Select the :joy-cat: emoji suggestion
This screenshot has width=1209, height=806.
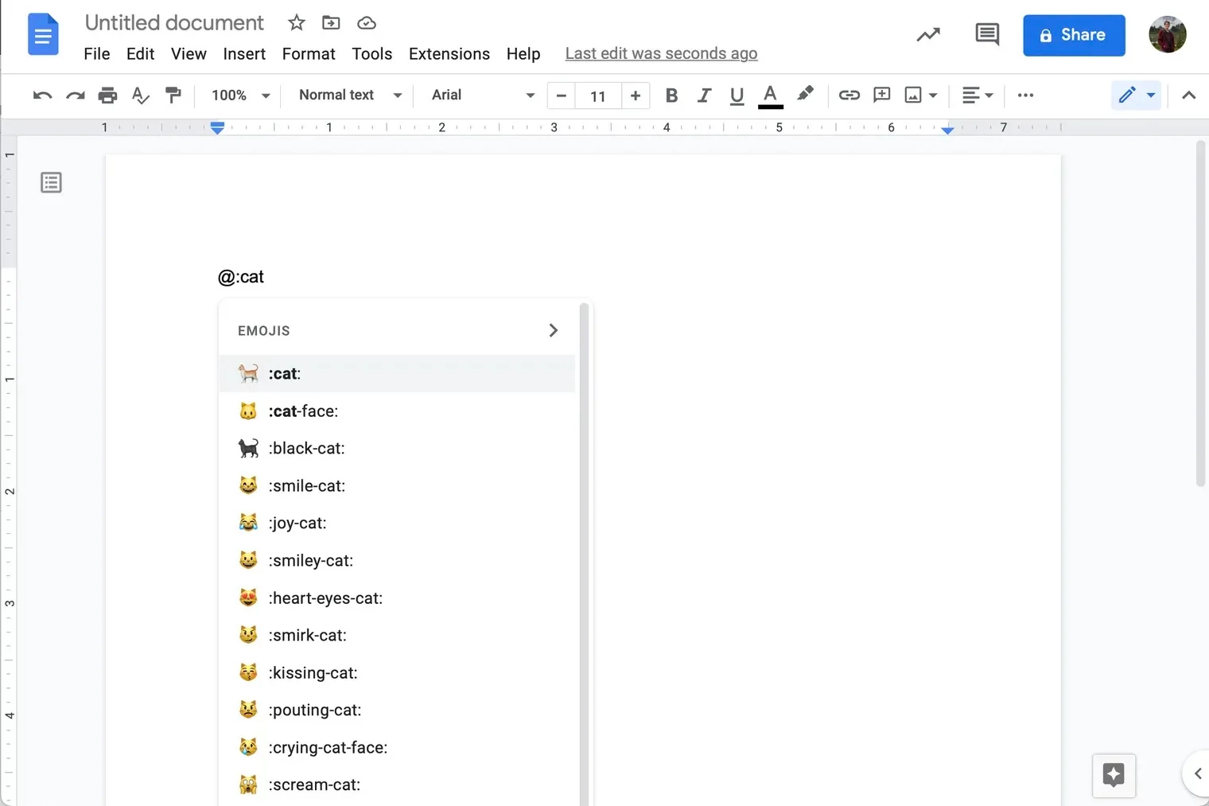point(297,523)
